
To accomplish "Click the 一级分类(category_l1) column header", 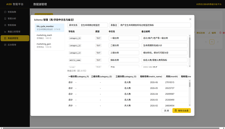I will (x=79, y=76).
